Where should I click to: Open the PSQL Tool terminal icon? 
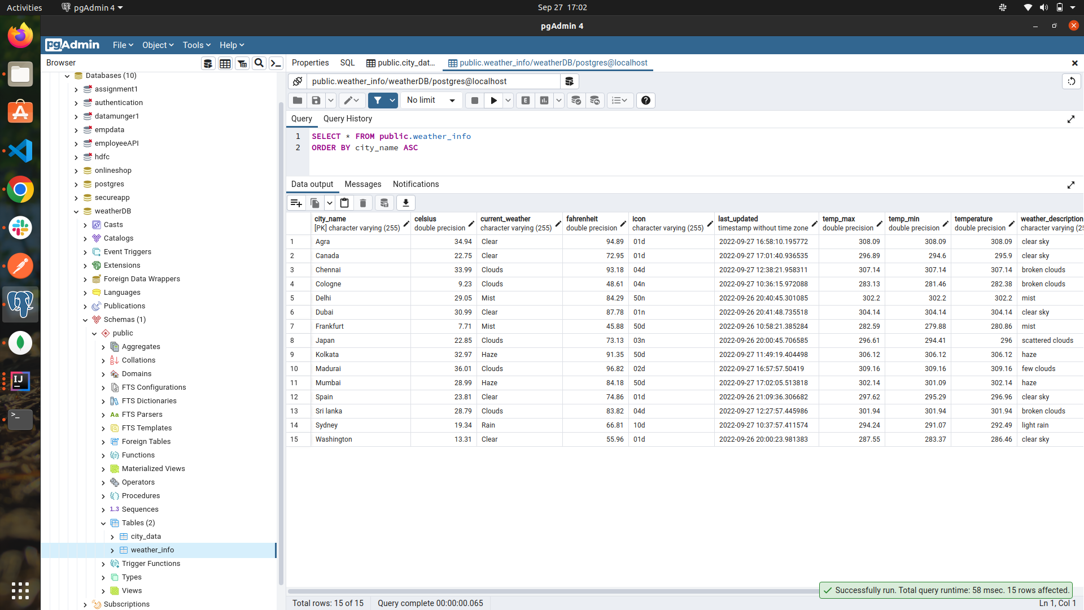[x=276, y=63]
